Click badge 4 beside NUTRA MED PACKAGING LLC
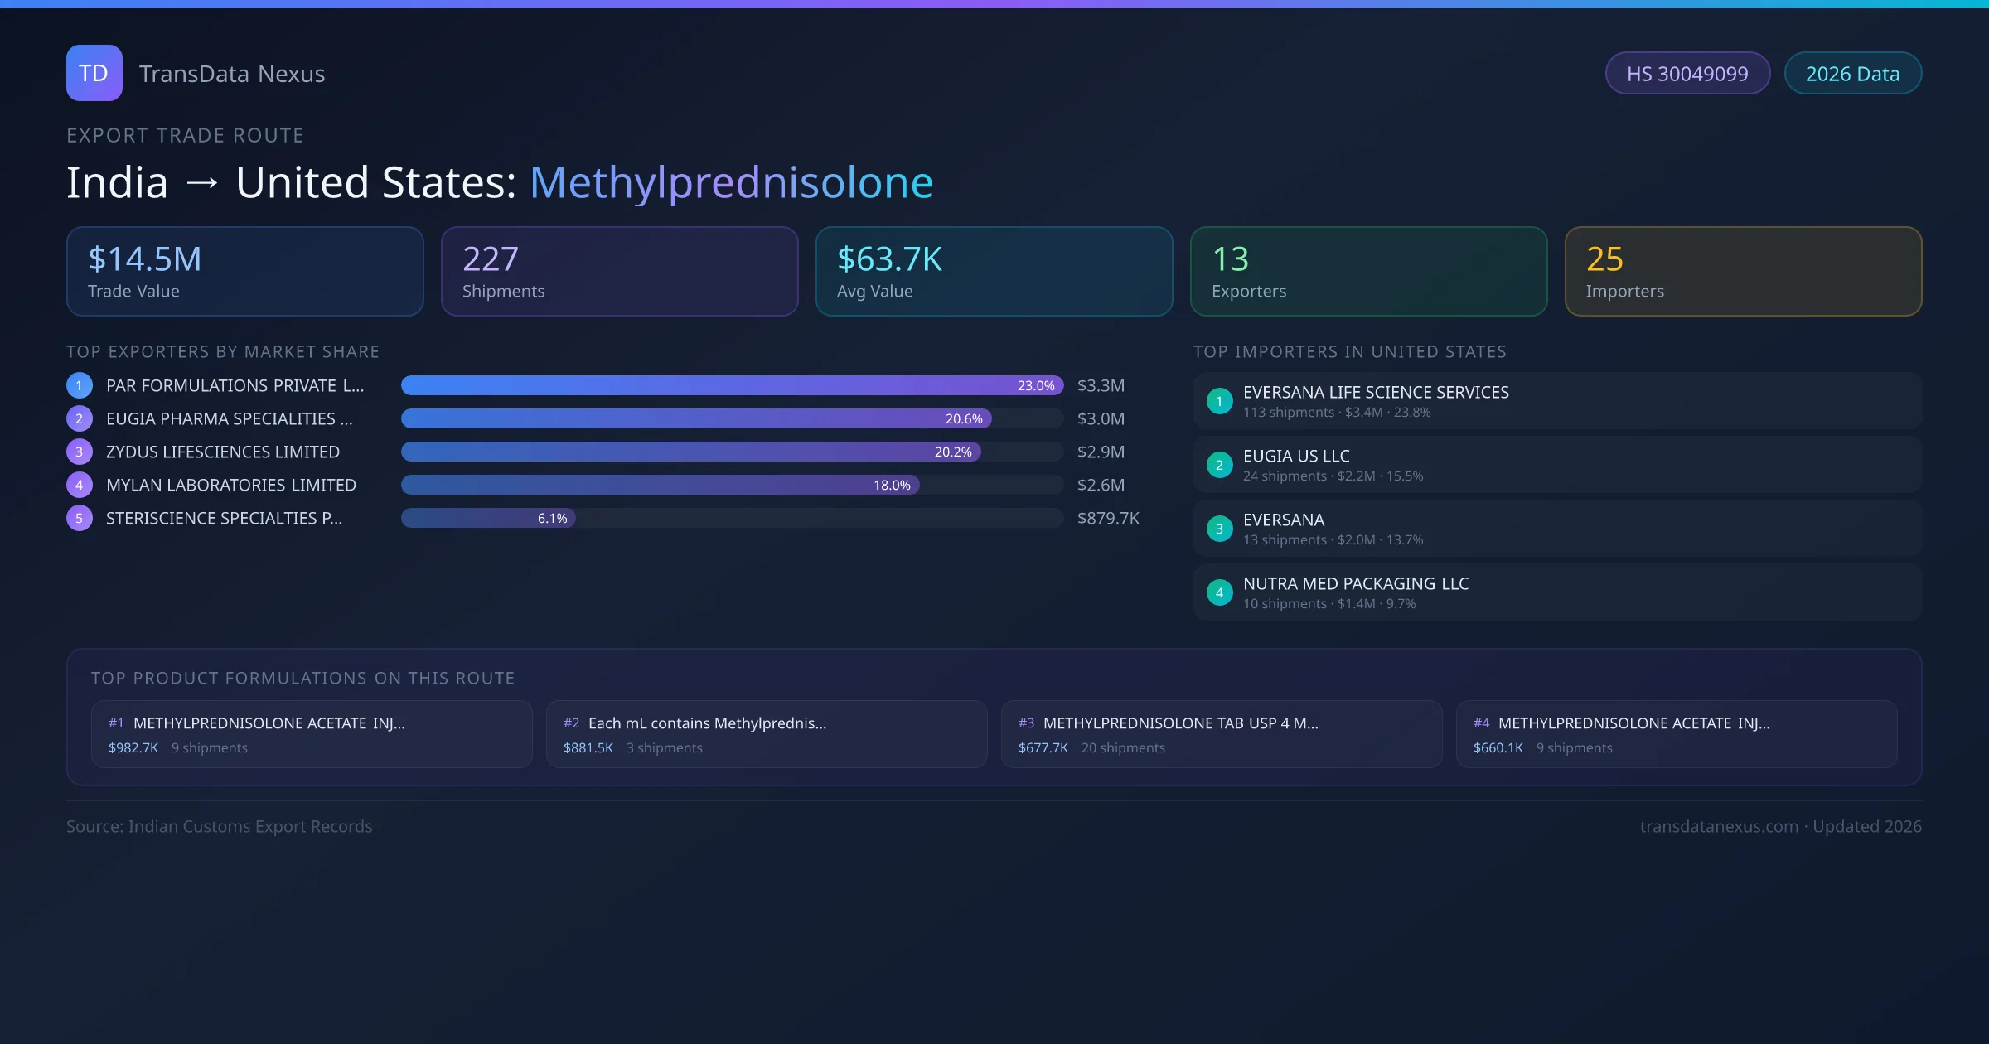 click(1219, 592)
